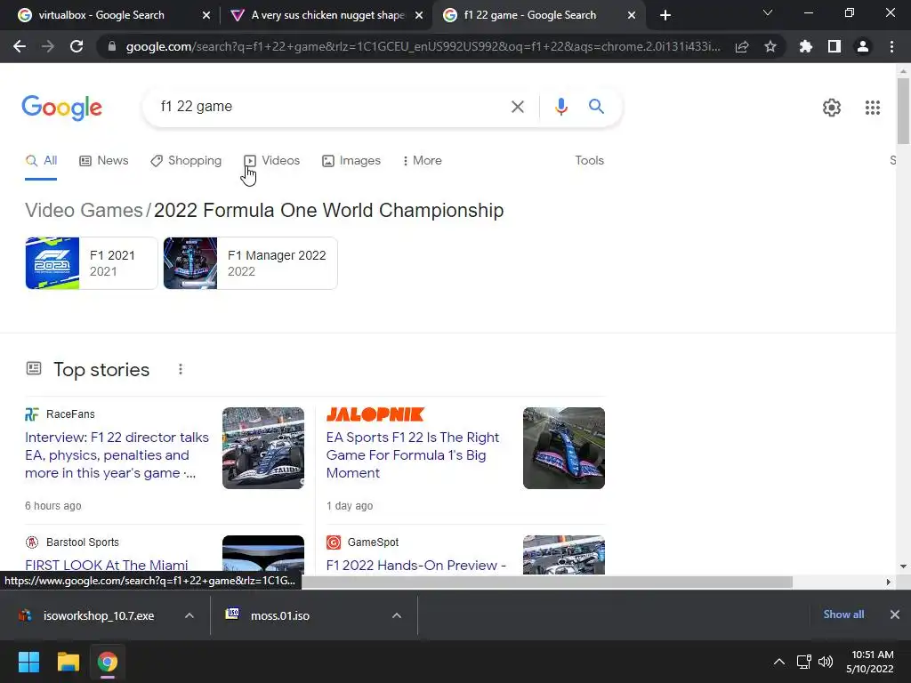
Task: Toggle the Chrome side panel
Action: click(x=834, y=46)
